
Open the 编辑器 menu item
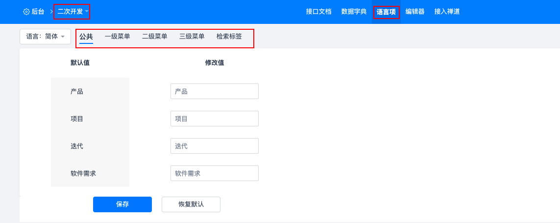click(x=415, y=12)
